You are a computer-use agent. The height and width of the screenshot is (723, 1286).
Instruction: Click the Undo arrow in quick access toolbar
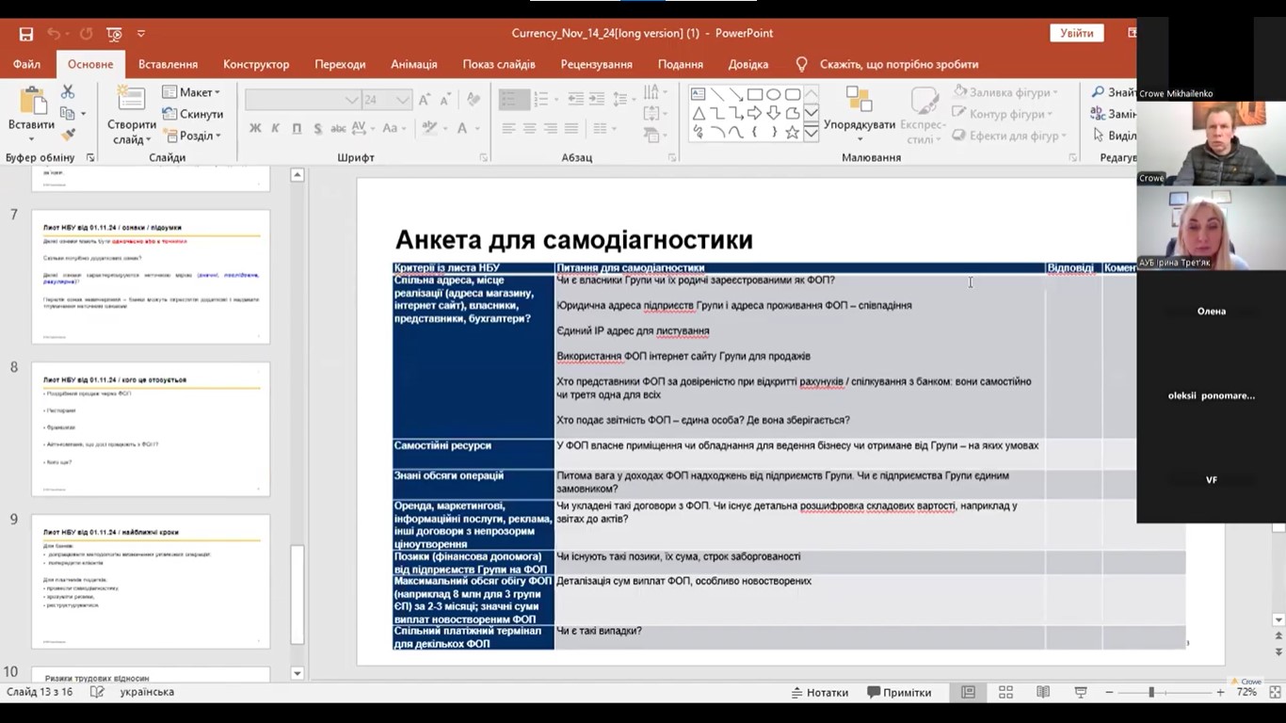(x=54, y=33)
